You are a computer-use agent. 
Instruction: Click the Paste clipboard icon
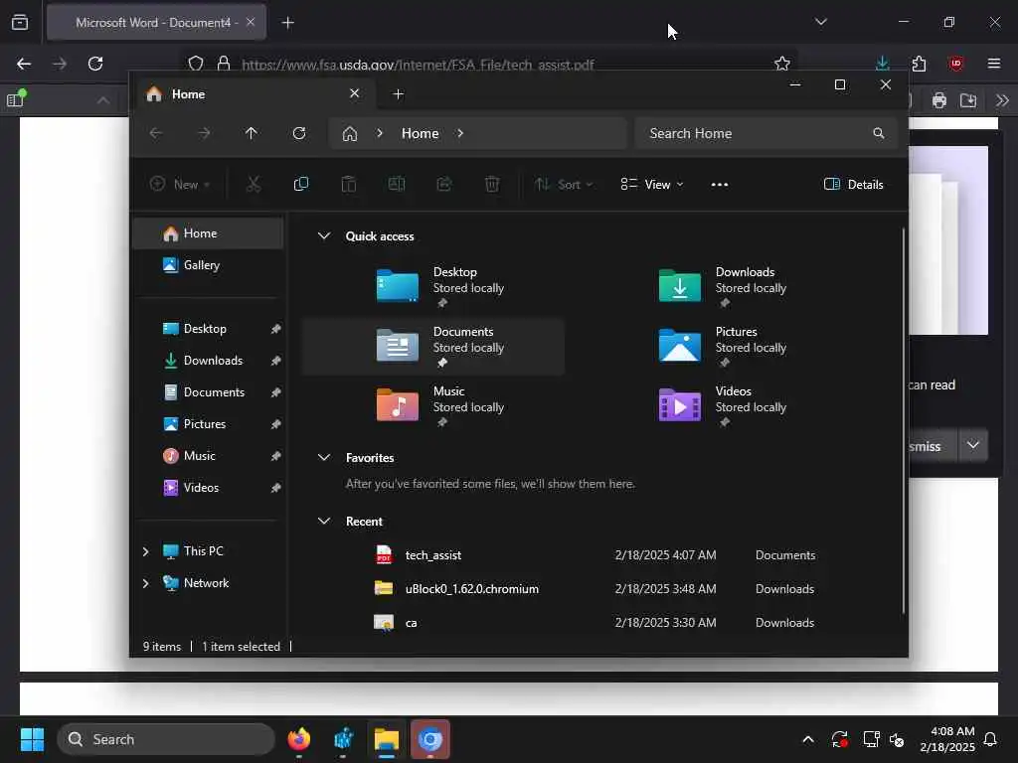(x=349, y=184)
